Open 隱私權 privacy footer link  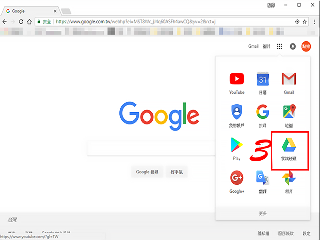[x=263, y=233]
